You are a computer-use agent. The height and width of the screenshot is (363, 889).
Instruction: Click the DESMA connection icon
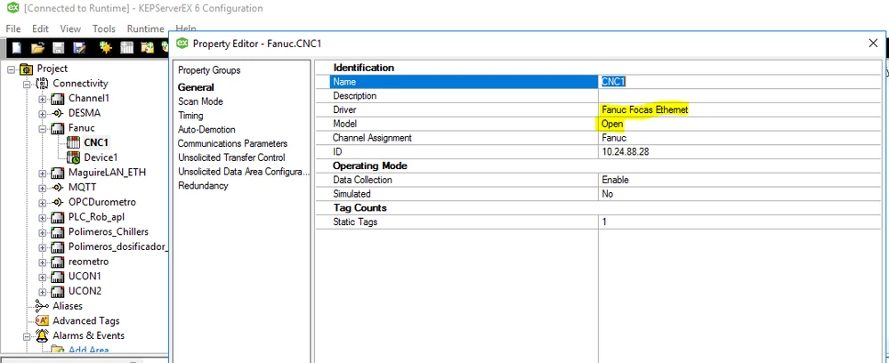(58, 114)
